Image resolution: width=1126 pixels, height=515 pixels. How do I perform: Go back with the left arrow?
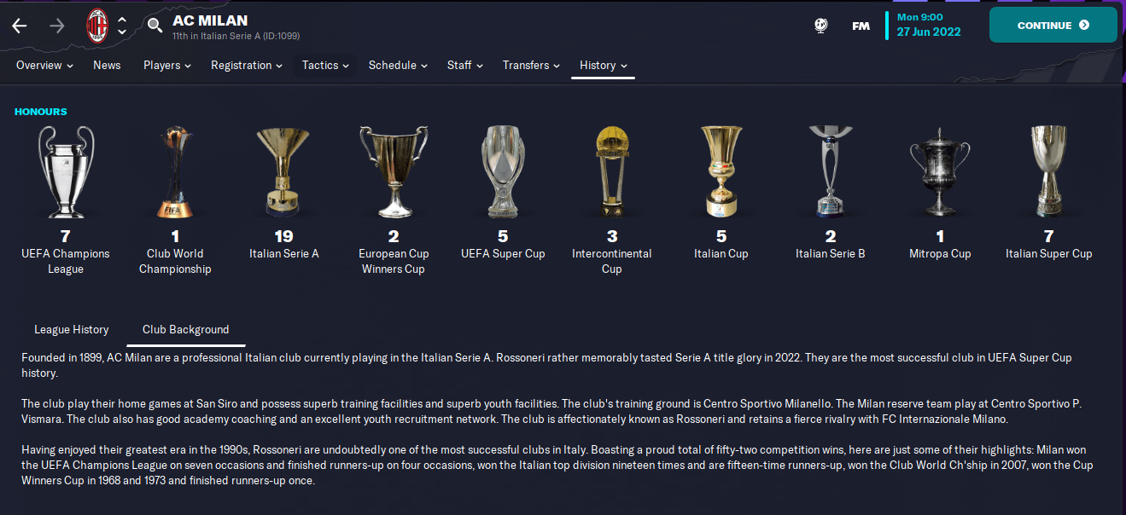(19, 26)
